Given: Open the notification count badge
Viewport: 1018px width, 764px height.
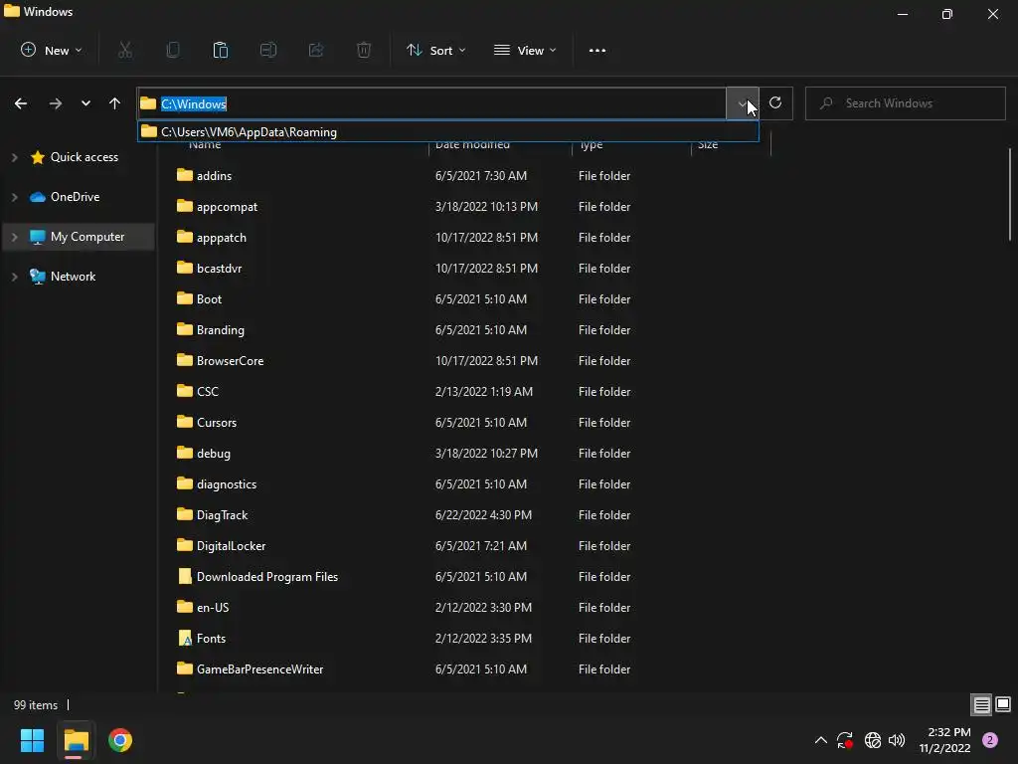Looking at the screenshot, I should click(x=990, y=740).
